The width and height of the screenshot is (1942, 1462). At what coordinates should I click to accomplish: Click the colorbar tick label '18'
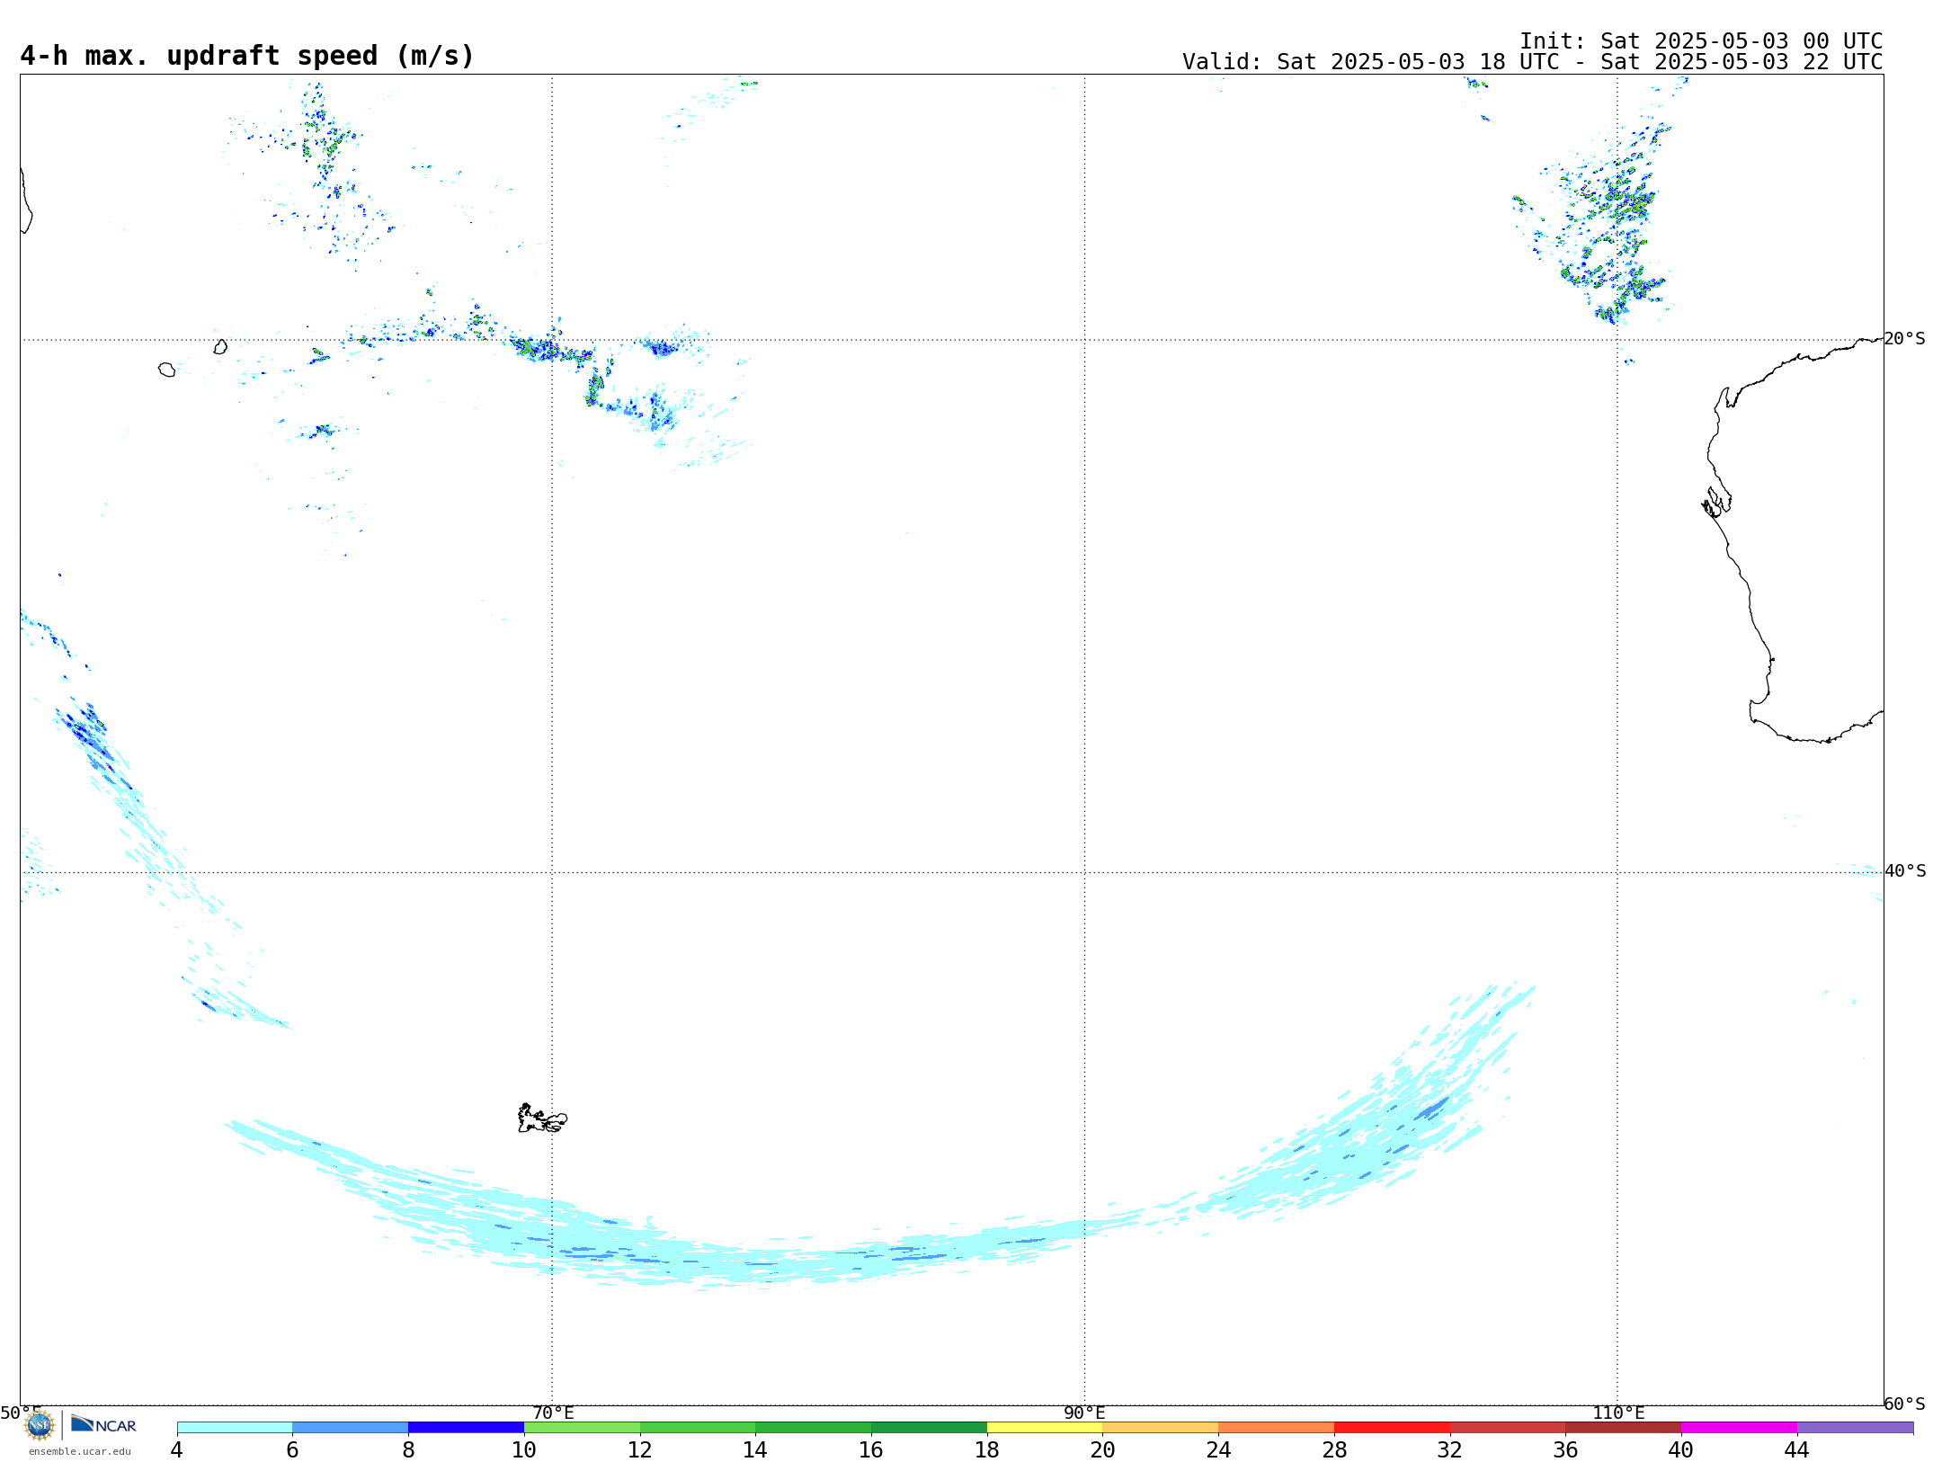click(x=987, y=1449)
